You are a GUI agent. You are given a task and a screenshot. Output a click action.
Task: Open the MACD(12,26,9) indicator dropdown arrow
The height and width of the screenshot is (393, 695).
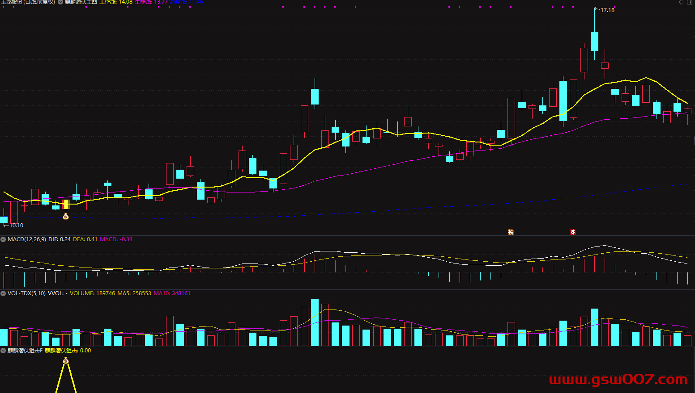(3, 239)
